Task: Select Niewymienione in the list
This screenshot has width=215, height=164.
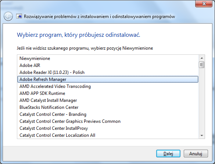Action: tap(108, 58)
